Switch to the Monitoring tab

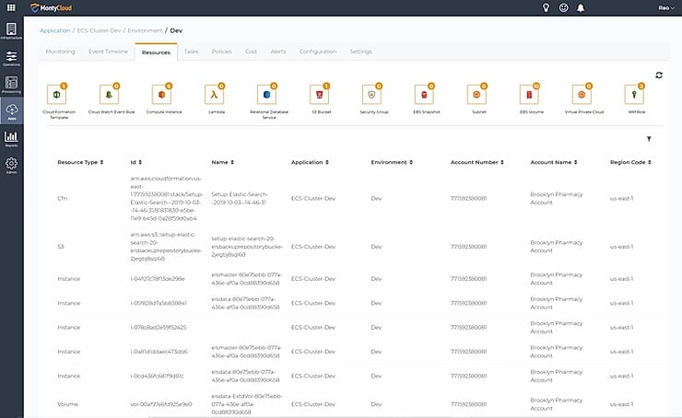click(61, 52)
